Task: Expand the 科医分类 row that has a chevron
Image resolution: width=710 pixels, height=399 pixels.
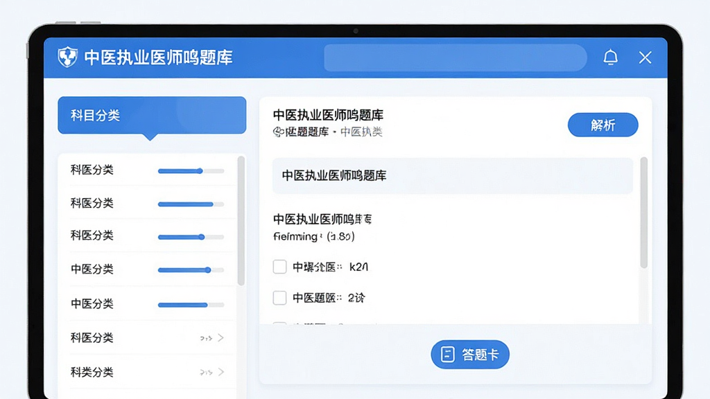Action: tap(221, 337)
